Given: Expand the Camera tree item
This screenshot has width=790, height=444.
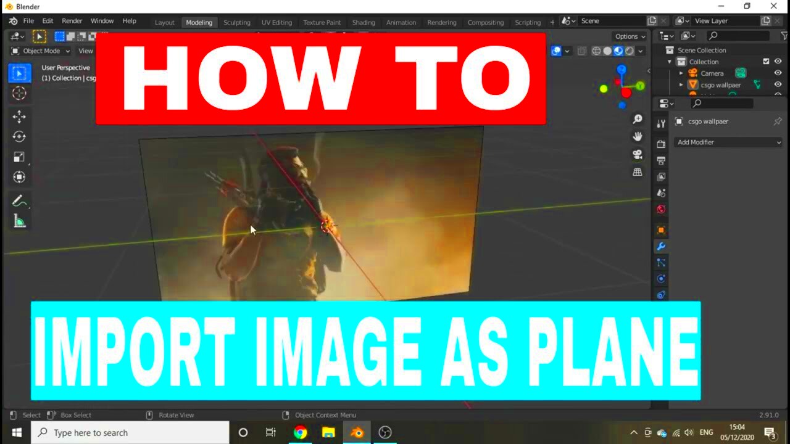Looking at the screenshot, I should click(x=681, y=73).
